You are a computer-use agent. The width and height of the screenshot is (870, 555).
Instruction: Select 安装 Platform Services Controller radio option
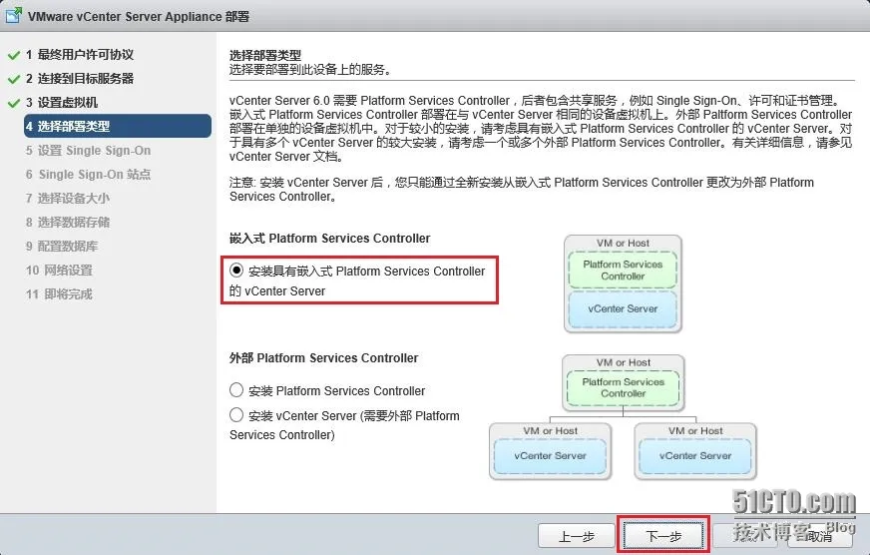[236, 390]
